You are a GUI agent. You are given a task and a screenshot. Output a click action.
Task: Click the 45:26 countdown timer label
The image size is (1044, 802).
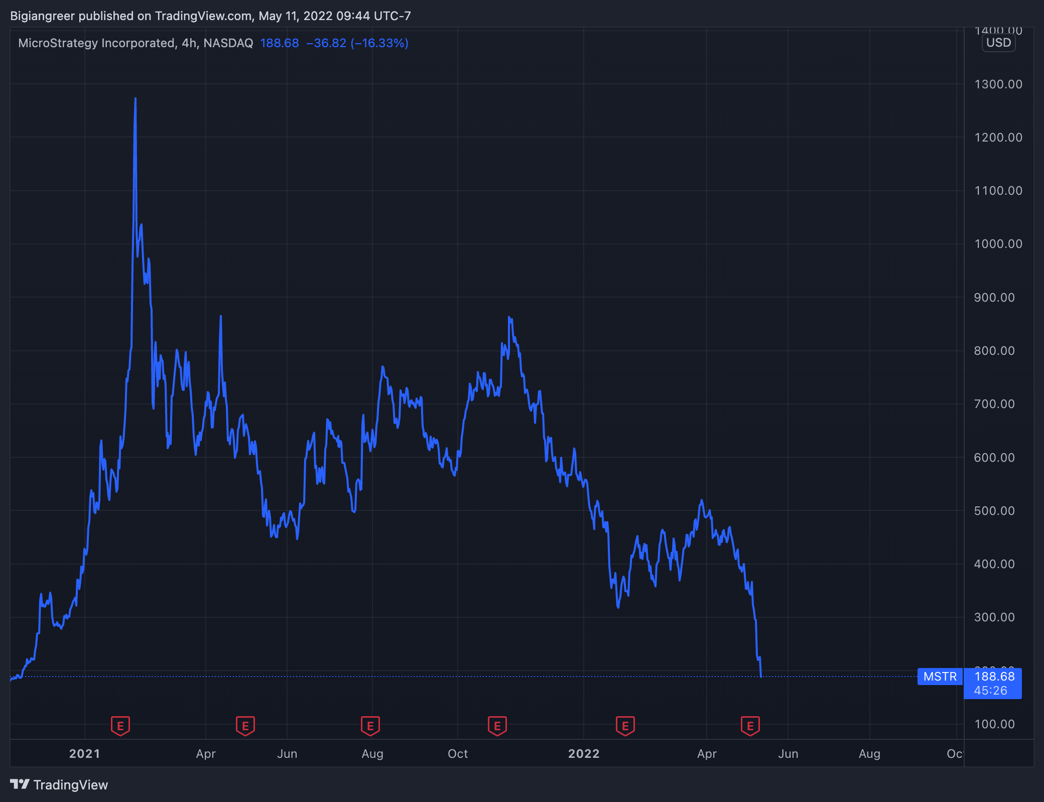coord(990,691)
